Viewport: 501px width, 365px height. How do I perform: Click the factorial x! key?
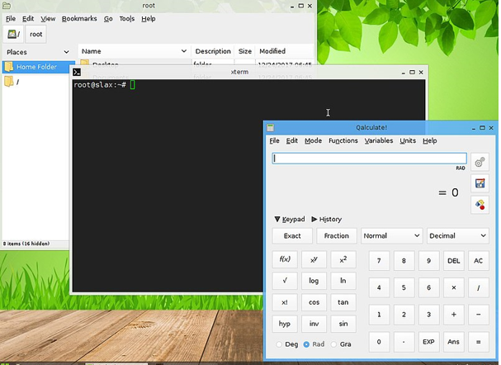click(285, 302)
